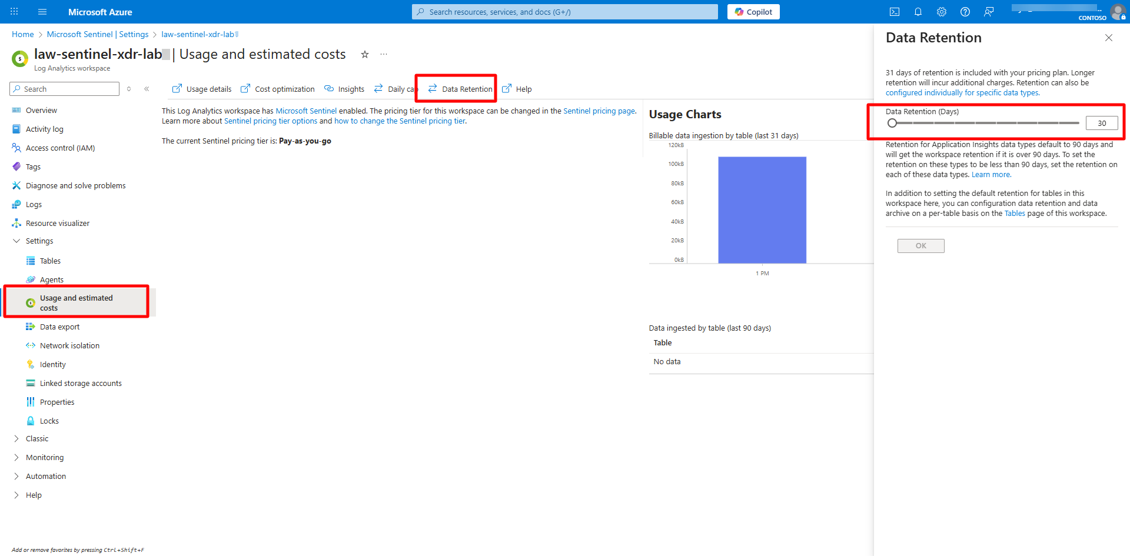Click the OK button in Data Retention
The height and width of the screenshot is (556, 1130).
pyautogui.click(x=920, y=246)
